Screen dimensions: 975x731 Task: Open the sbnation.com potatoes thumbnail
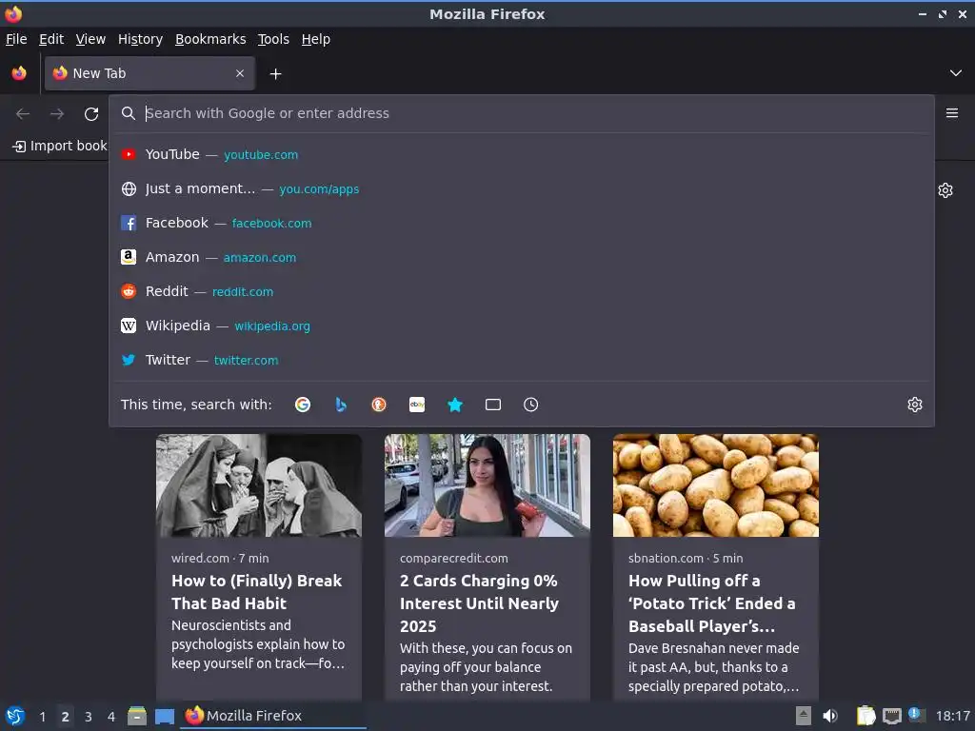coord(716,485)
